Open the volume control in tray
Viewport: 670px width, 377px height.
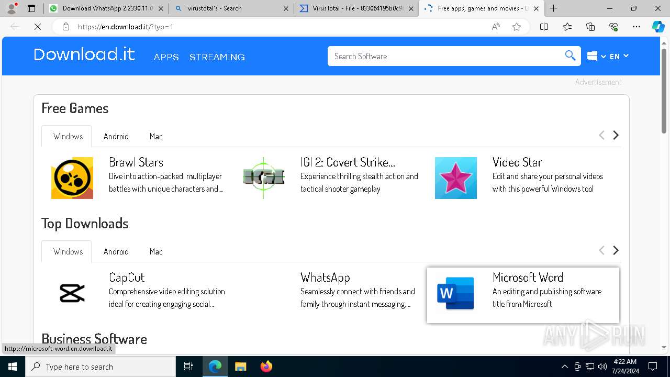tap(602, 367)
